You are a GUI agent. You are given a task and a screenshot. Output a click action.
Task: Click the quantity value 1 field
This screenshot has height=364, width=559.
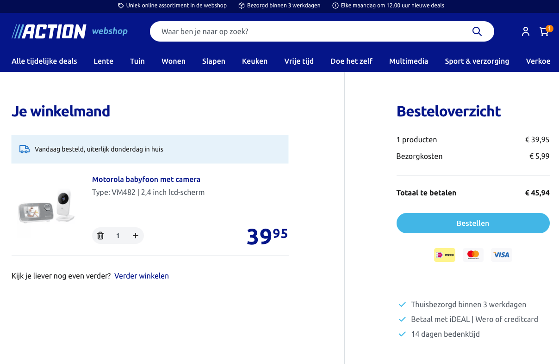coord(118,236)
